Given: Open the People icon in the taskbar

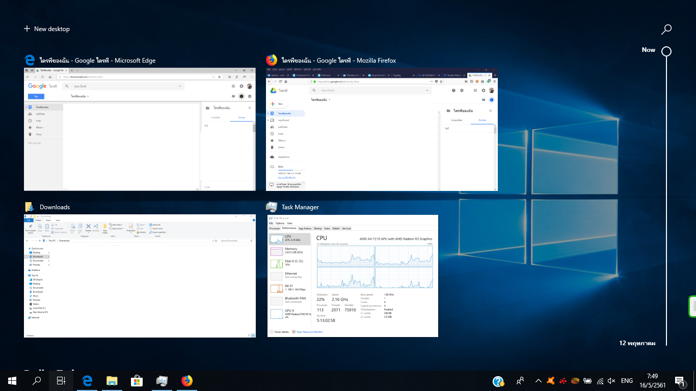Looking at the screenshot, I should click(520, 381).
